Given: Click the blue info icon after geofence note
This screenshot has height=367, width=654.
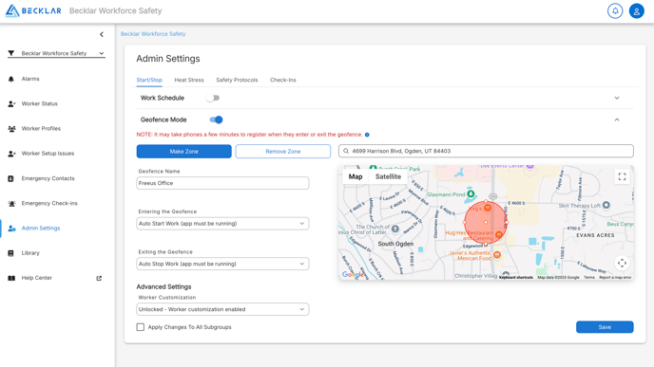Looking at the screenshot, I should (367, 135).
